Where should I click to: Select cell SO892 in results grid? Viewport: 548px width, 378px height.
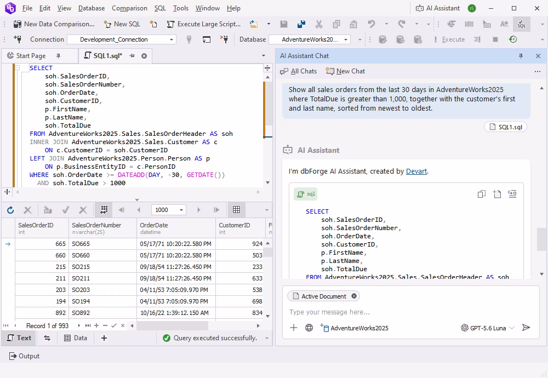[103, 313]
